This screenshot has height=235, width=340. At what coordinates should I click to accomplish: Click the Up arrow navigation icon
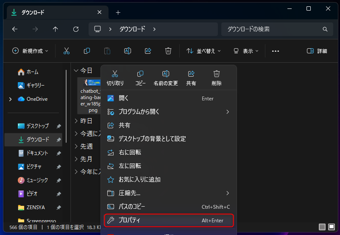click(x=56, y=29)
